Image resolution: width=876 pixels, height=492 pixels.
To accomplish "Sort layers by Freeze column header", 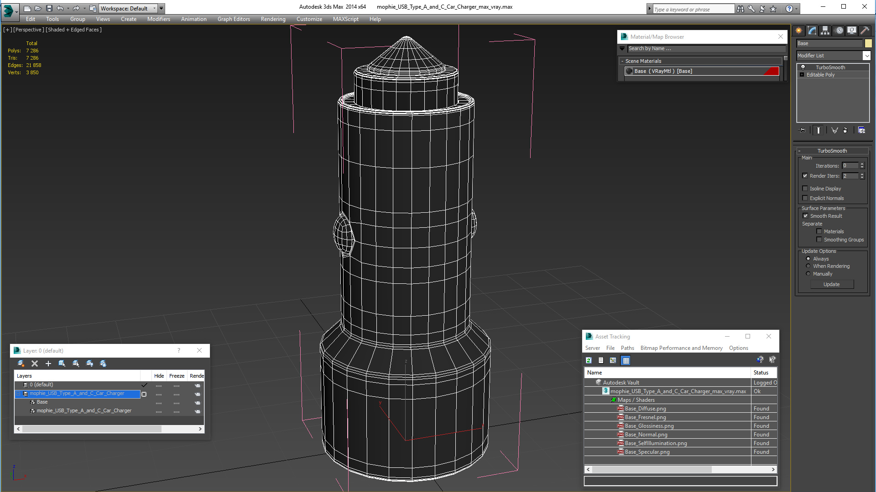I will (177, 376).
